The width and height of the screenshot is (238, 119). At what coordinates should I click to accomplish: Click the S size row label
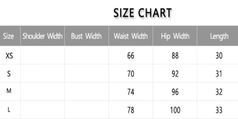click(9, 74)
